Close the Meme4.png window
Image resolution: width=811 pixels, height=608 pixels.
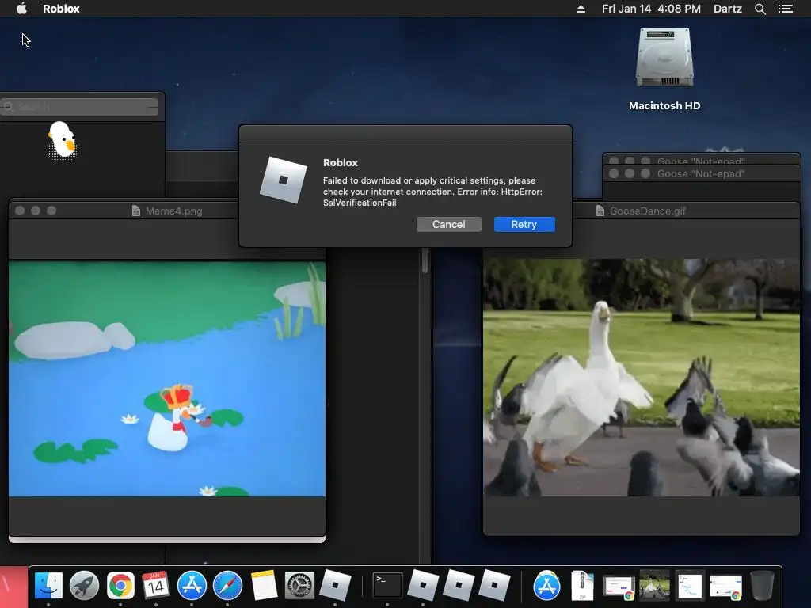tap(20, 211)
